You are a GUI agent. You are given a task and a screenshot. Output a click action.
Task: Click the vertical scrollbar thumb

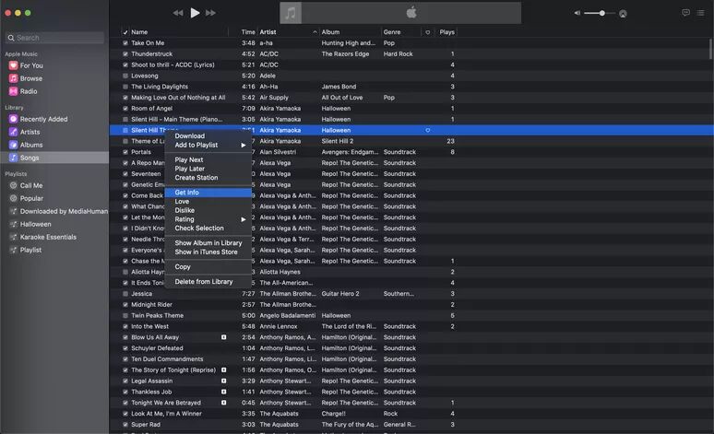[710, 49]
